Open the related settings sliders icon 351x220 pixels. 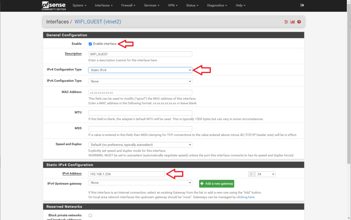pyautogui.click(x=286, y=22)
